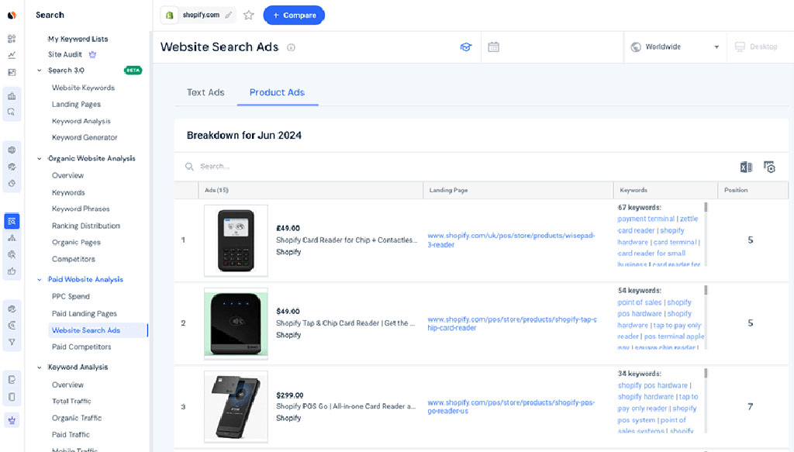794x452 pixels.
Task: Open Ranking Distribution page
Action: (x=86, y=226)
